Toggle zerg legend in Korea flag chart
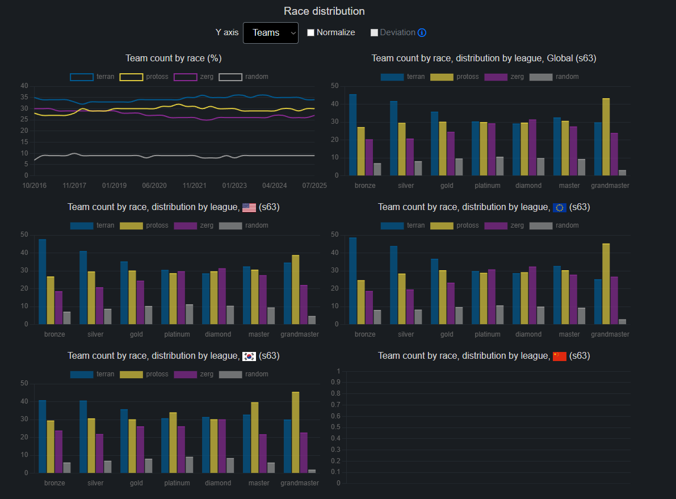 pyautogui.click(x=194, y=374)
